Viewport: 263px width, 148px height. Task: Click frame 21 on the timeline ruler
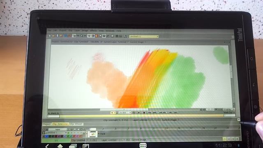[215, 128]
